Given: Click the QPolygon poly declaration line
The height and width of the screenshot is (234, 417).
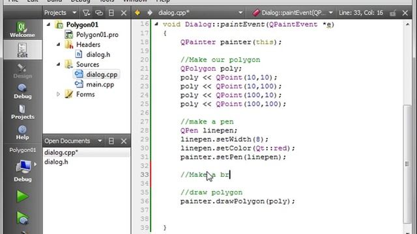Looking at the screenshot, I should tap(211, 68).
